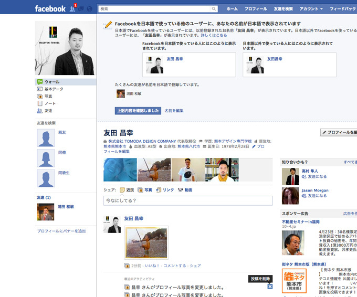Click the pencil name-notice icon

tap(108, 25)
